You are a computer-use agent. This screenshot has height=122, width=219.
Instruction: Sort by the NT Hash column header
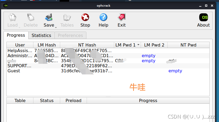point(87,45)
